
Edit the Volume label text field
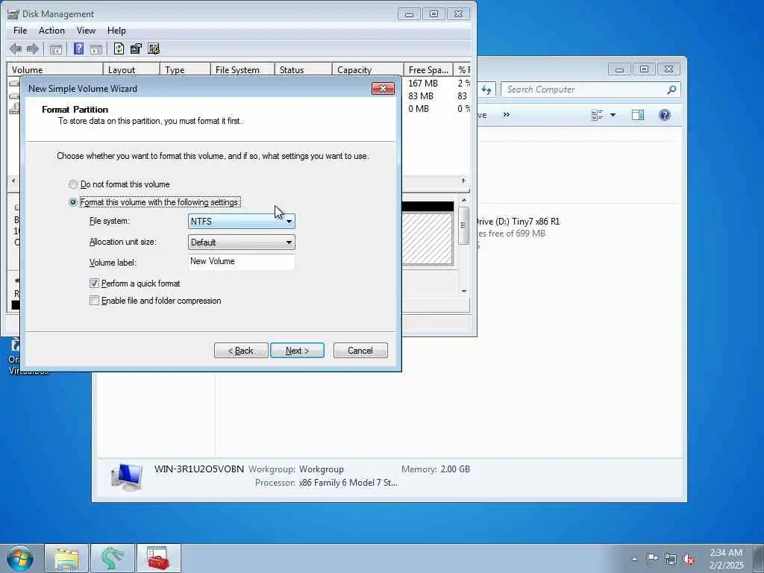242,262
